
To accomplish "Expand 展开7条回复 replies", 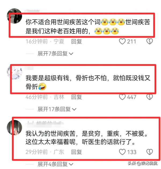I will point(55,53).
